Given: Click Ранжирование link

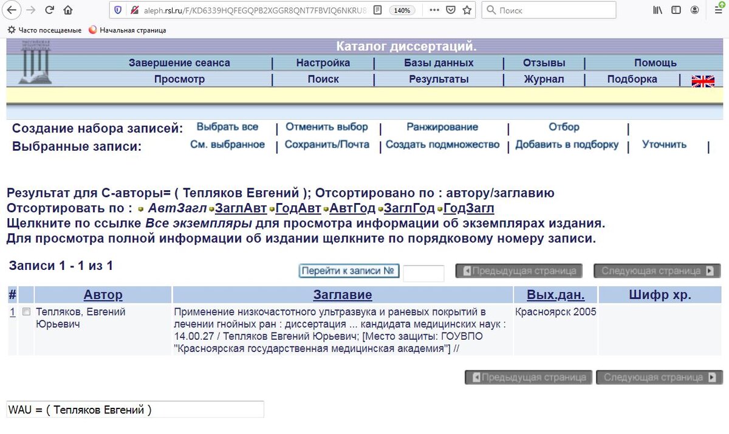Looking at the screenshot, I should click(442, 127).
